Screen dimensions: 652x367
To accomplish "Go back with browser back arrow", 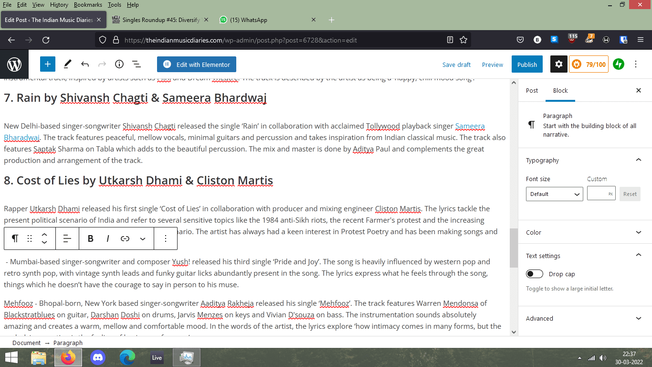I will point(11,40).
